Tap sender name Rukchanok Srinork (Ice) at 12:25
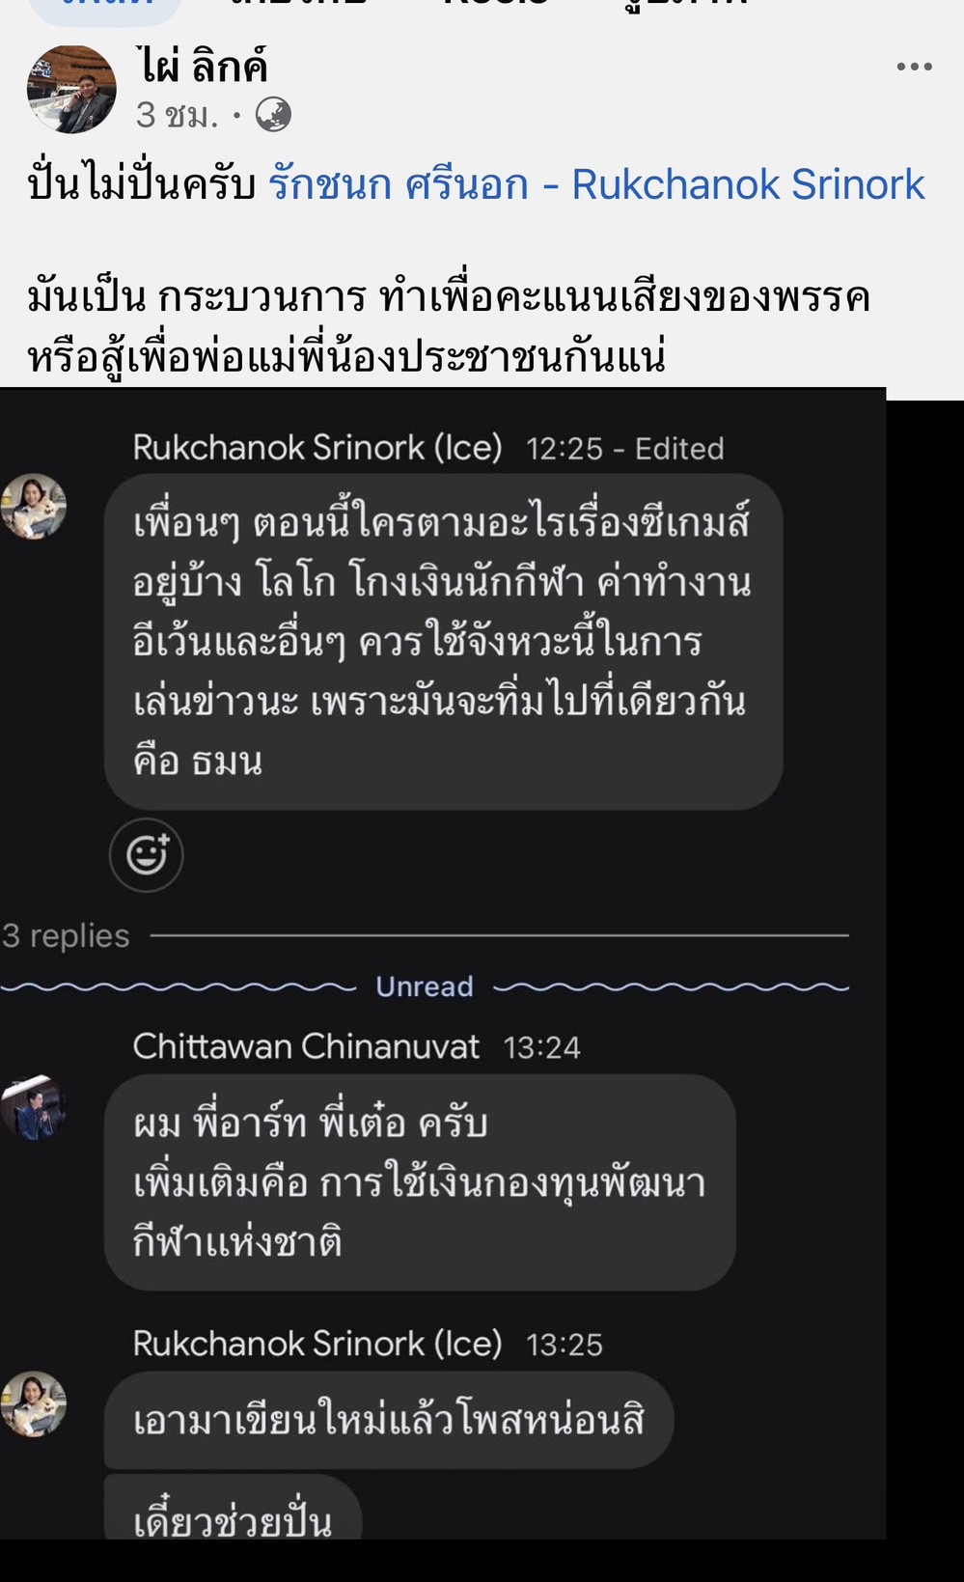 317,448
